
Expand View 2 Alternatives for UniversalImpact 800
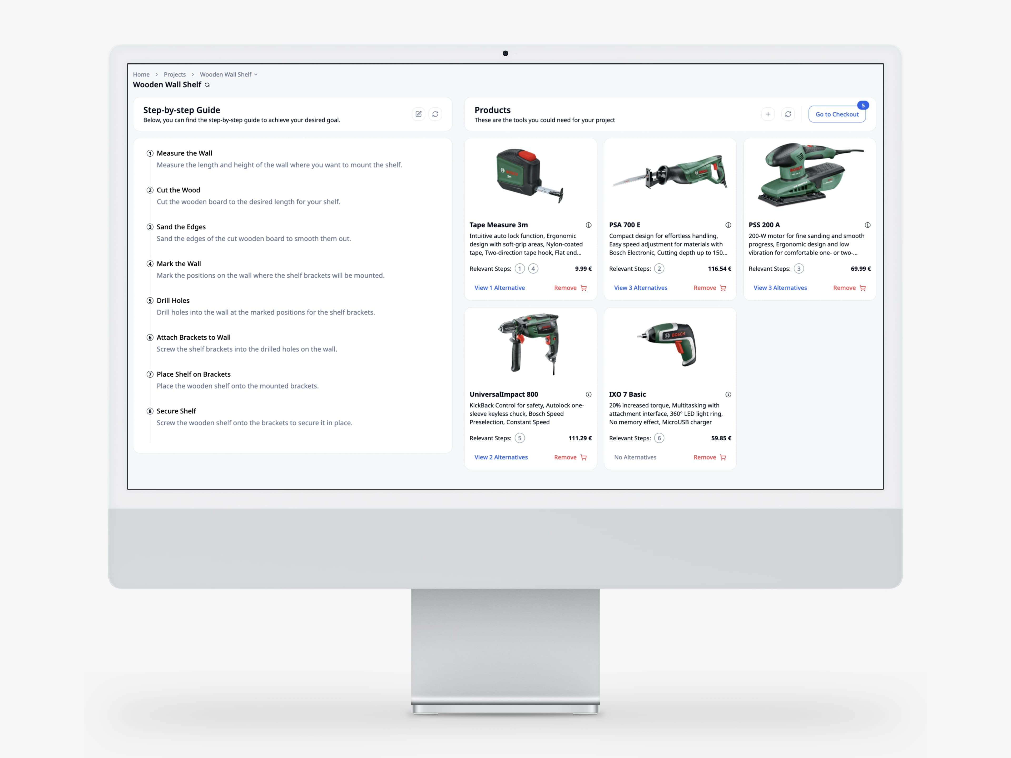click(501, 457)
